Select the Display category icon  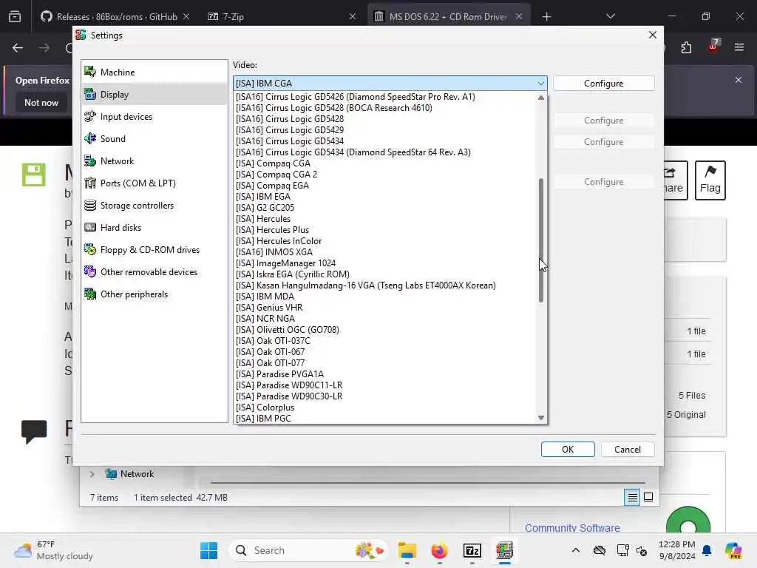(x=90, y=94)
